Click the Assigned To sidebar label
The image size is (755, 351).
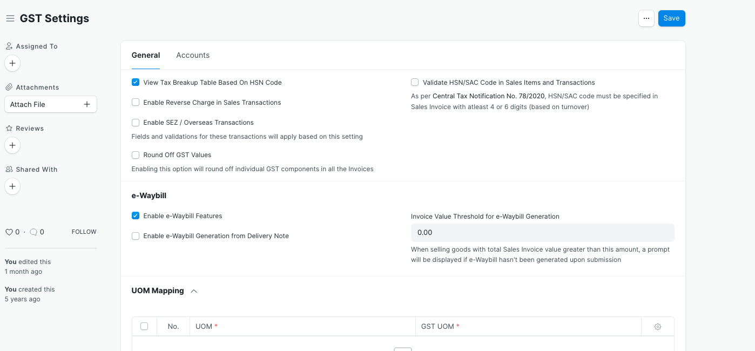pyautogui.click(x=37, y=46)
